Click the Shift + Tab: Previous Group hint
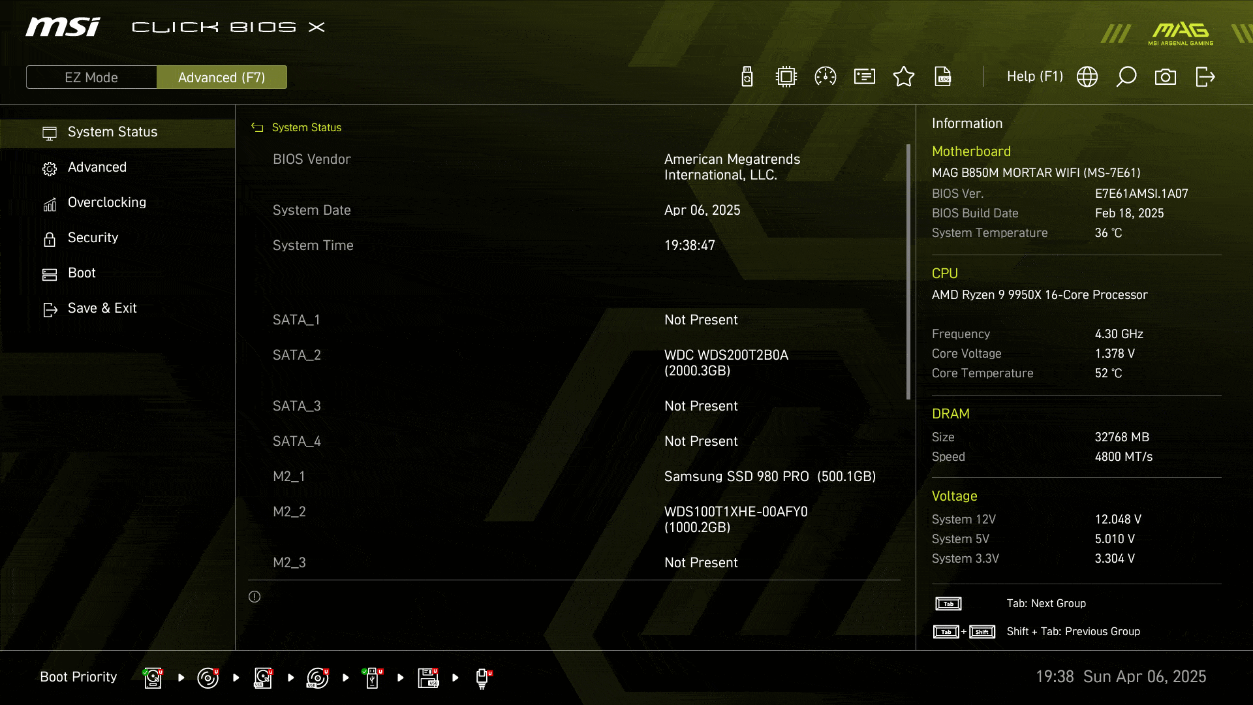The height and width of the screenshot is (705, 1253). 1073,632
